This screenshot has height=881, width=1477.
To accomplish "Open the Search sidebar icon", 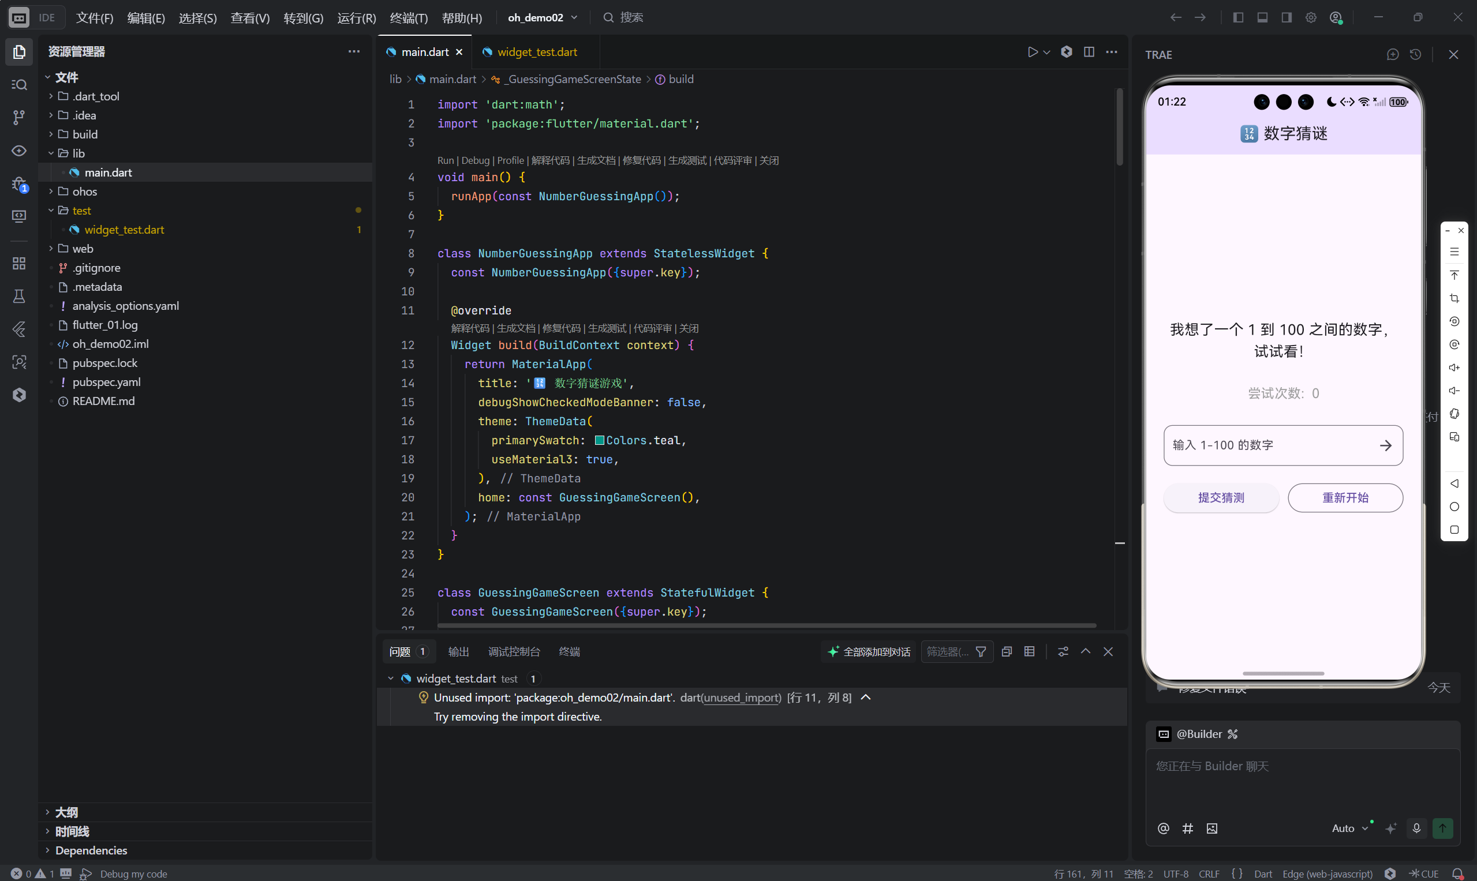I will pos(19,85).
